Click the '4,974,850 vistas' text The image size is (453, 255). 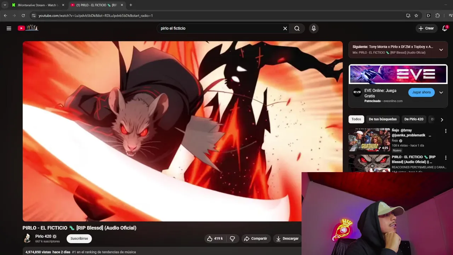click(38, 252)
